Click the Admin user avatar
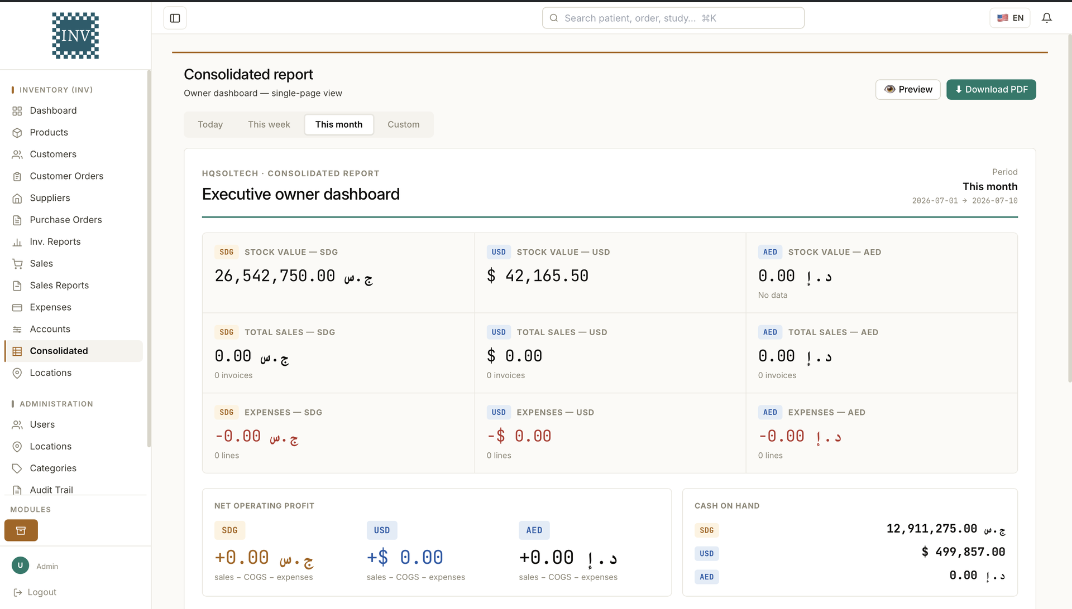This screenshot has height=609, width=1072. click(20, 565)
